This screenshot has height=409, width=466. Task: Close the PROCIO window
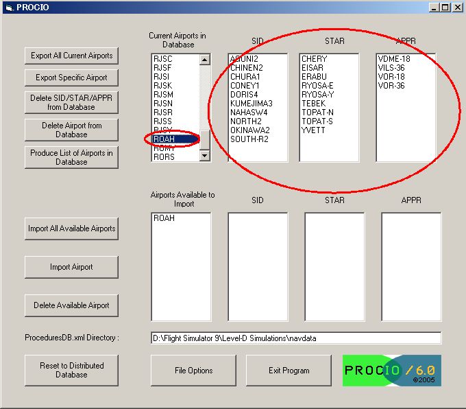click(457, 8)
